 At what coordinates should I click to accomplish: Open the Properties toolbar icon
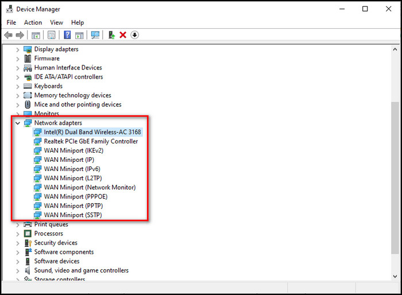tap(52, 35)
